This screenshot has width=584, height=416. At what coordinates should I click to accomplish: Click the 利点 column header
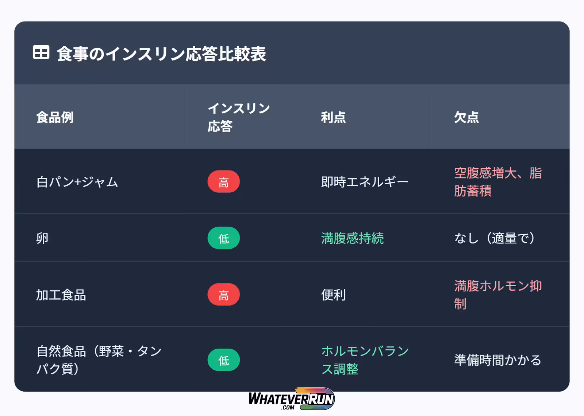tap(333, 117)
